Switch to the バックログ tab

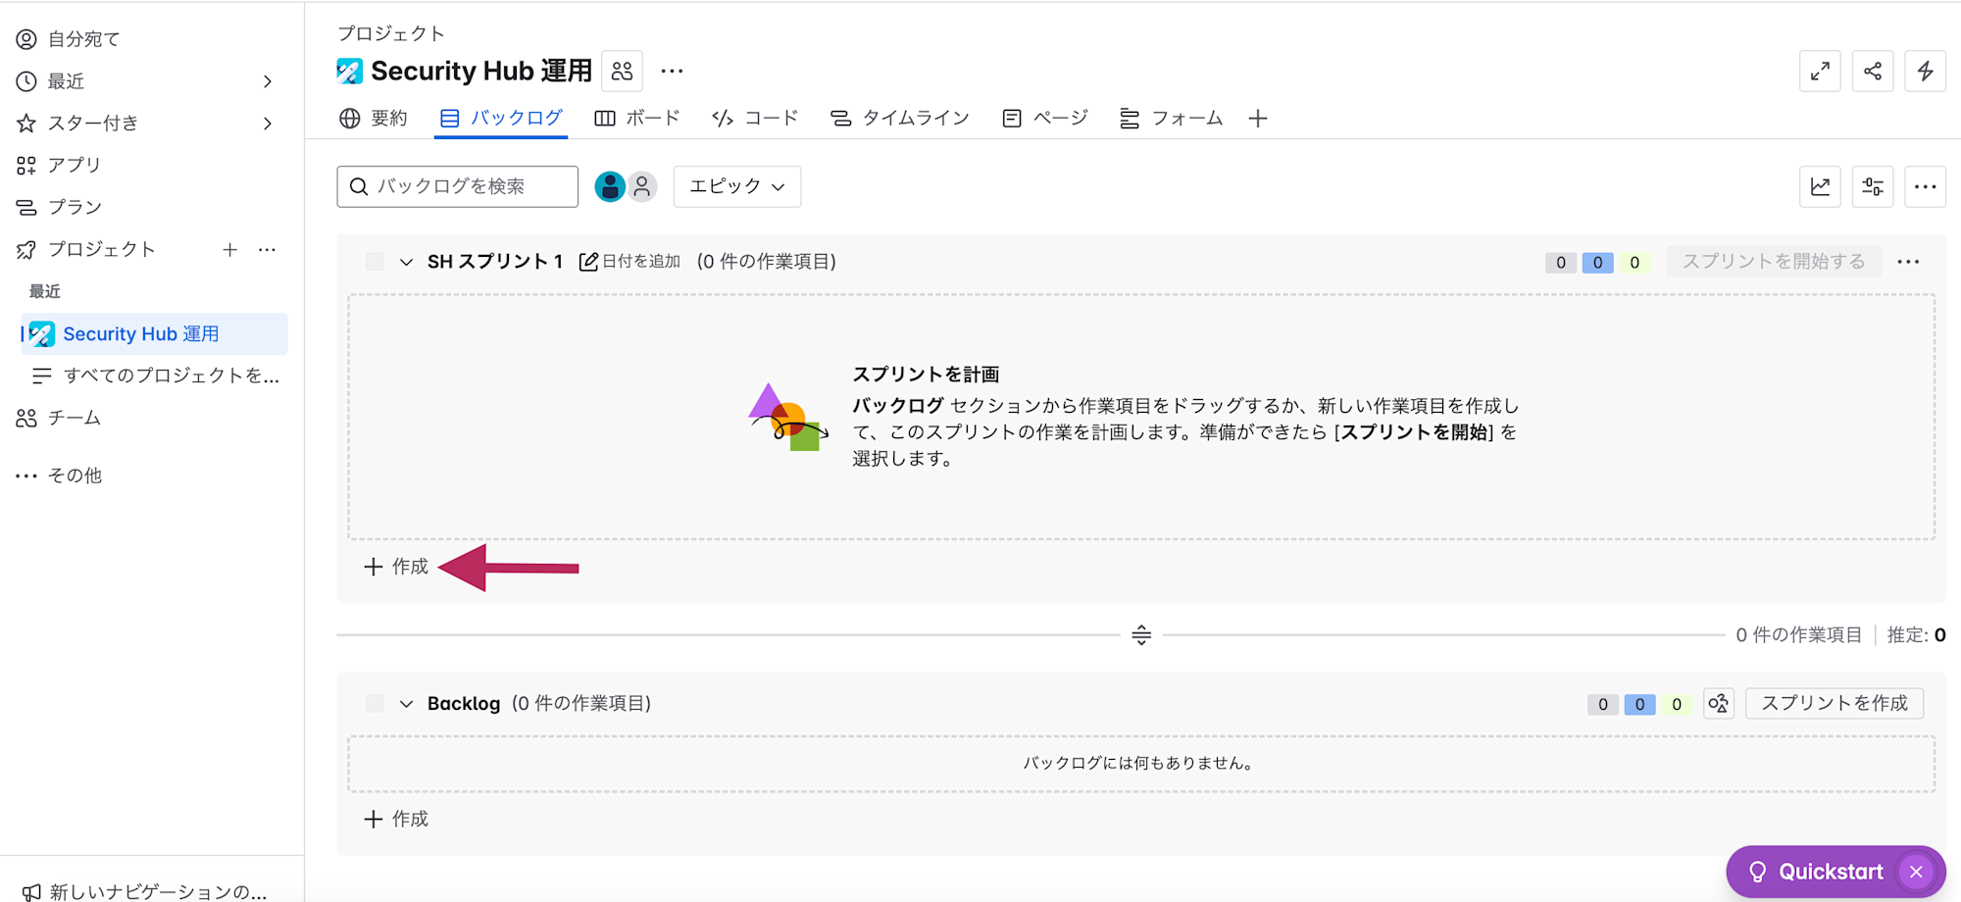click(501, 119)
